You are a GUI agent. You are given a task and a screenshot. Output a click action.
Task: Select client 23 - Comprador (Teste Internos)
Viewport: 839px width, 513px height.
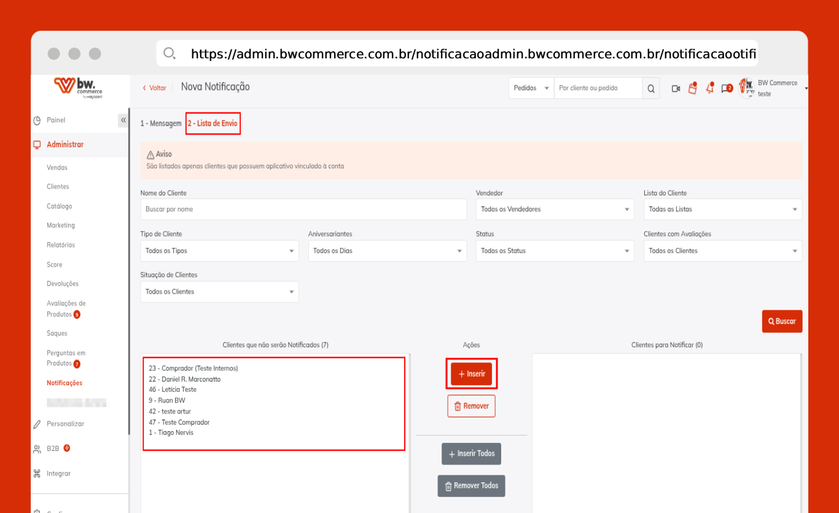tap(193, 369)
